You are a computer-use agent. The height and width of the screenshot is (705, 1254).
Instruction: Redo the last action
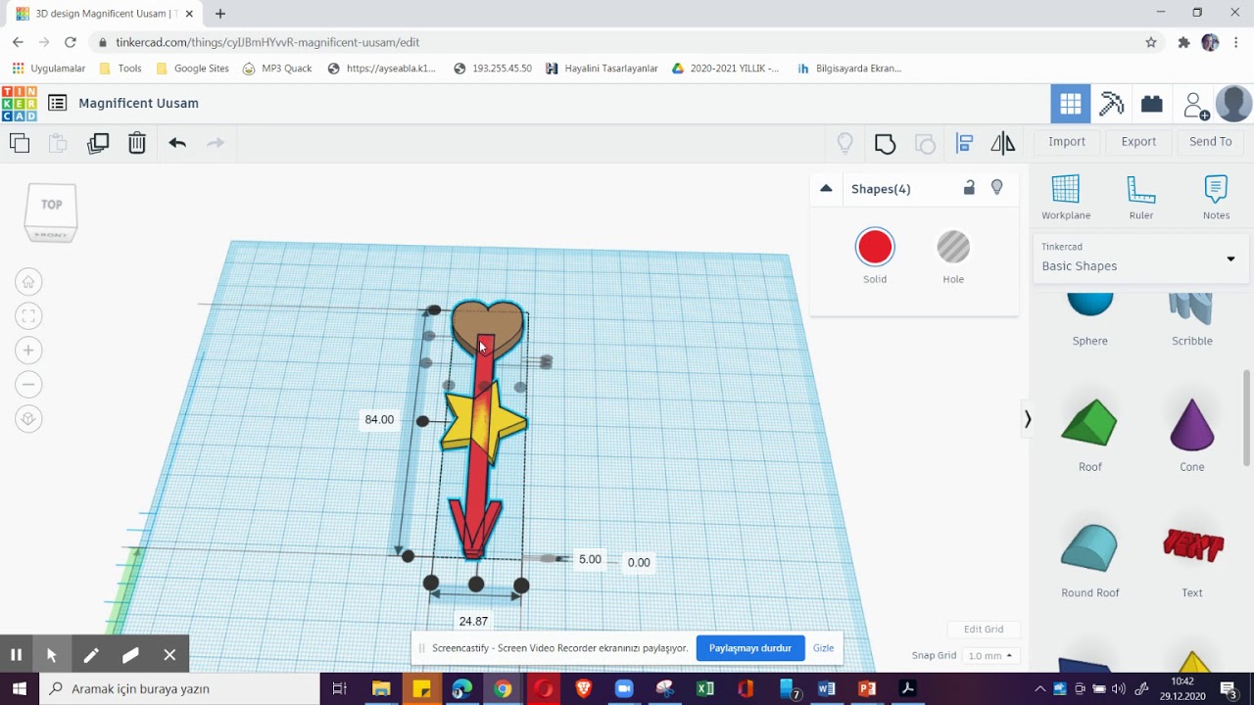click(x=216, y=143)
